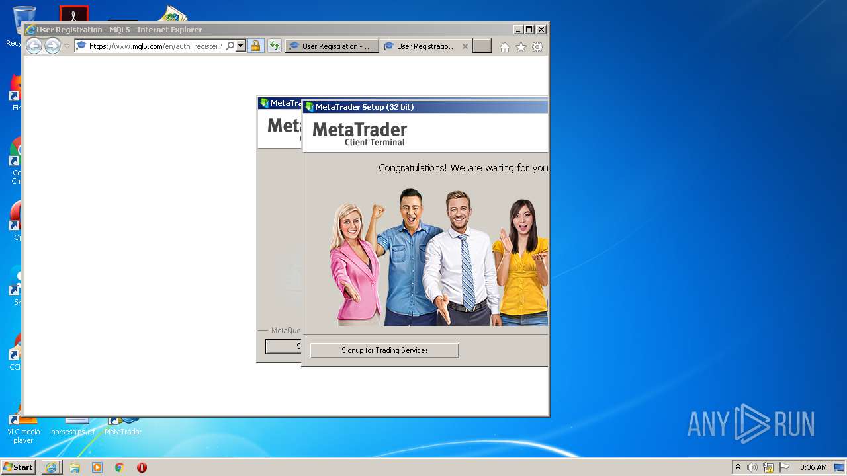847x476 pixels.
Task: Click the refresh page icon
Action: pyautogui.click(x=275, y=46)
